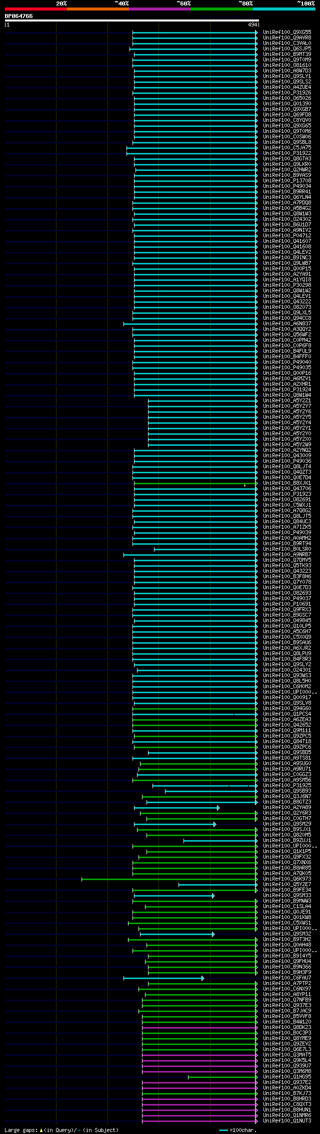Click the cyan ~100% identity legend segment

284,9
